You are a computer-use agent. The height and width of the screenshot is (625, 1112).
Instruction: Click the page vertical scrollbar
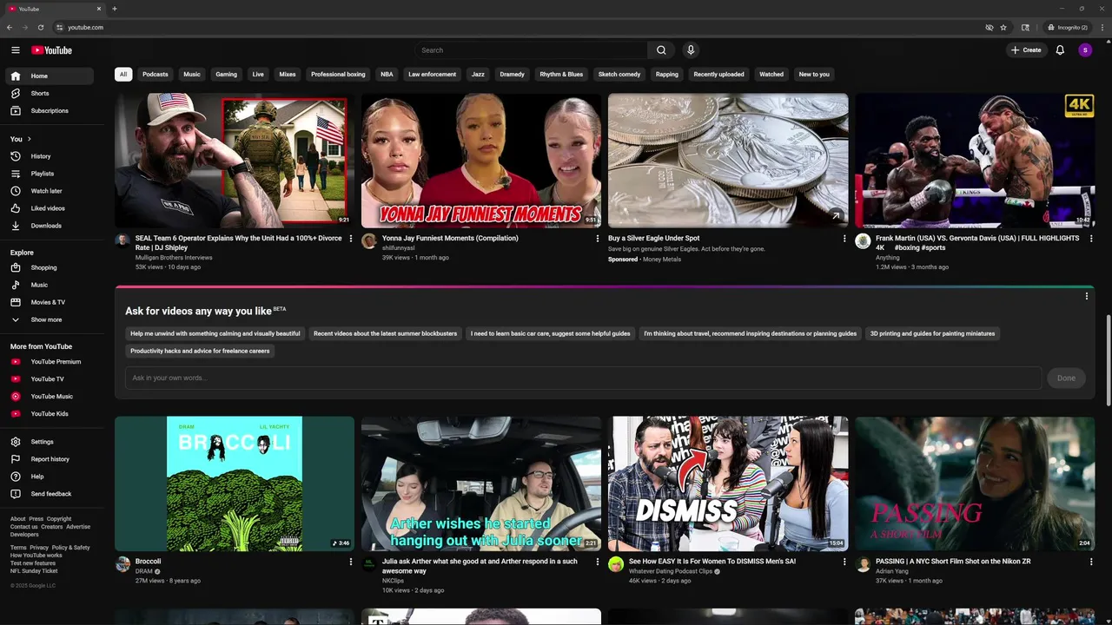(1109, 360)
